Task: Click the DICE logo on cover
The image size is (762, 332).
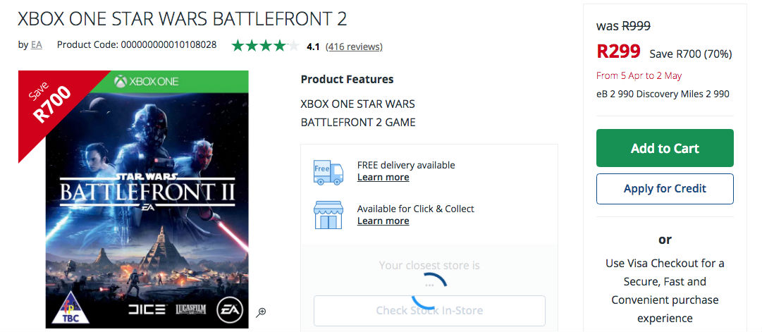Action: [146, 310]
